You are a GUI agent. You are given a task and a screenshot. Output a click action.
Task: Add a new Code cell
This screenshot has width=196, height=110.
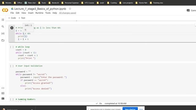tap(12, 18)
